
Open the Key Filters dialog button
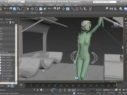coord(111,93)
